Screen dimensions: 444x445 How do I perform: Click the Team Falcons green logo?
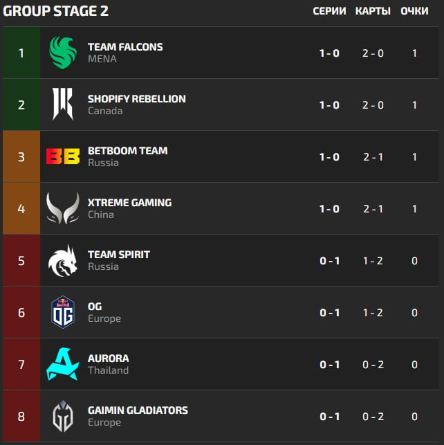coord(63,53)
